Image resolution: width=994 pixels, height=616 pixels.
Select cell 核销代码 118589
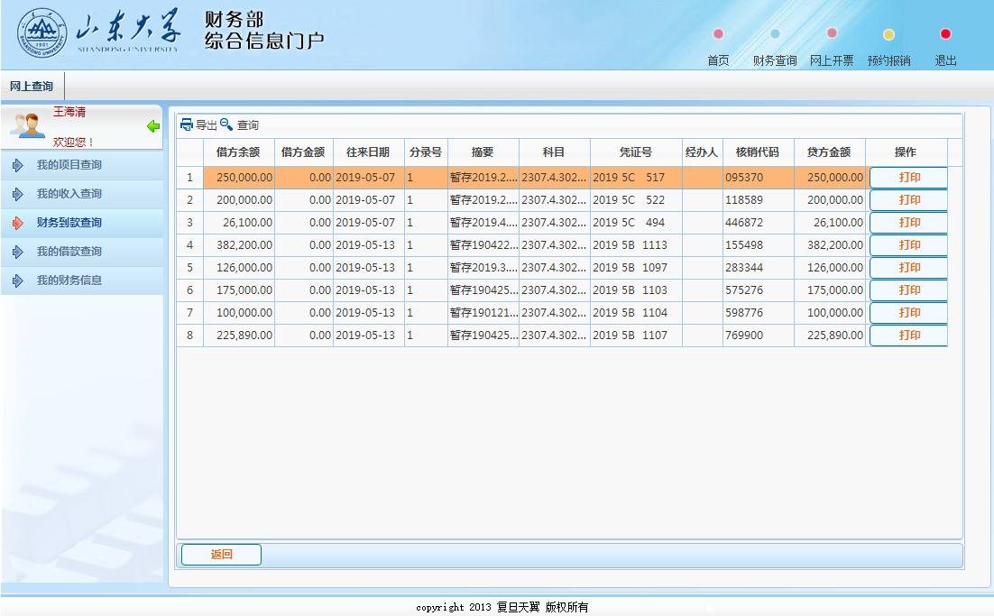[758, 200]
